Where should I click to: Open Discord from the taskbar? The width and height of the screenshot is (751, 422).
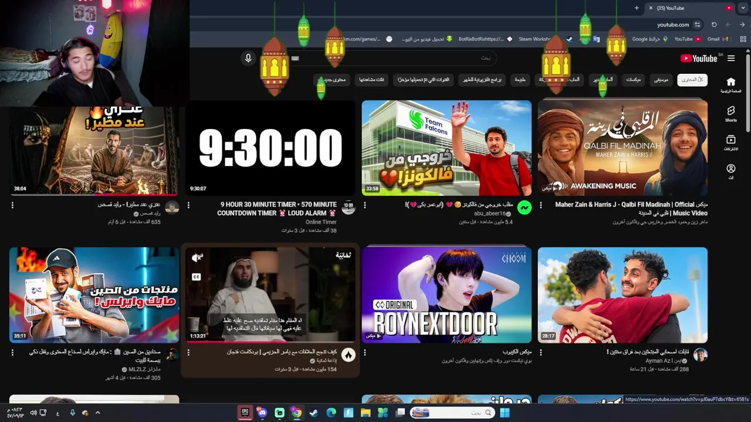pyautogui.click(x=262, y=413)
